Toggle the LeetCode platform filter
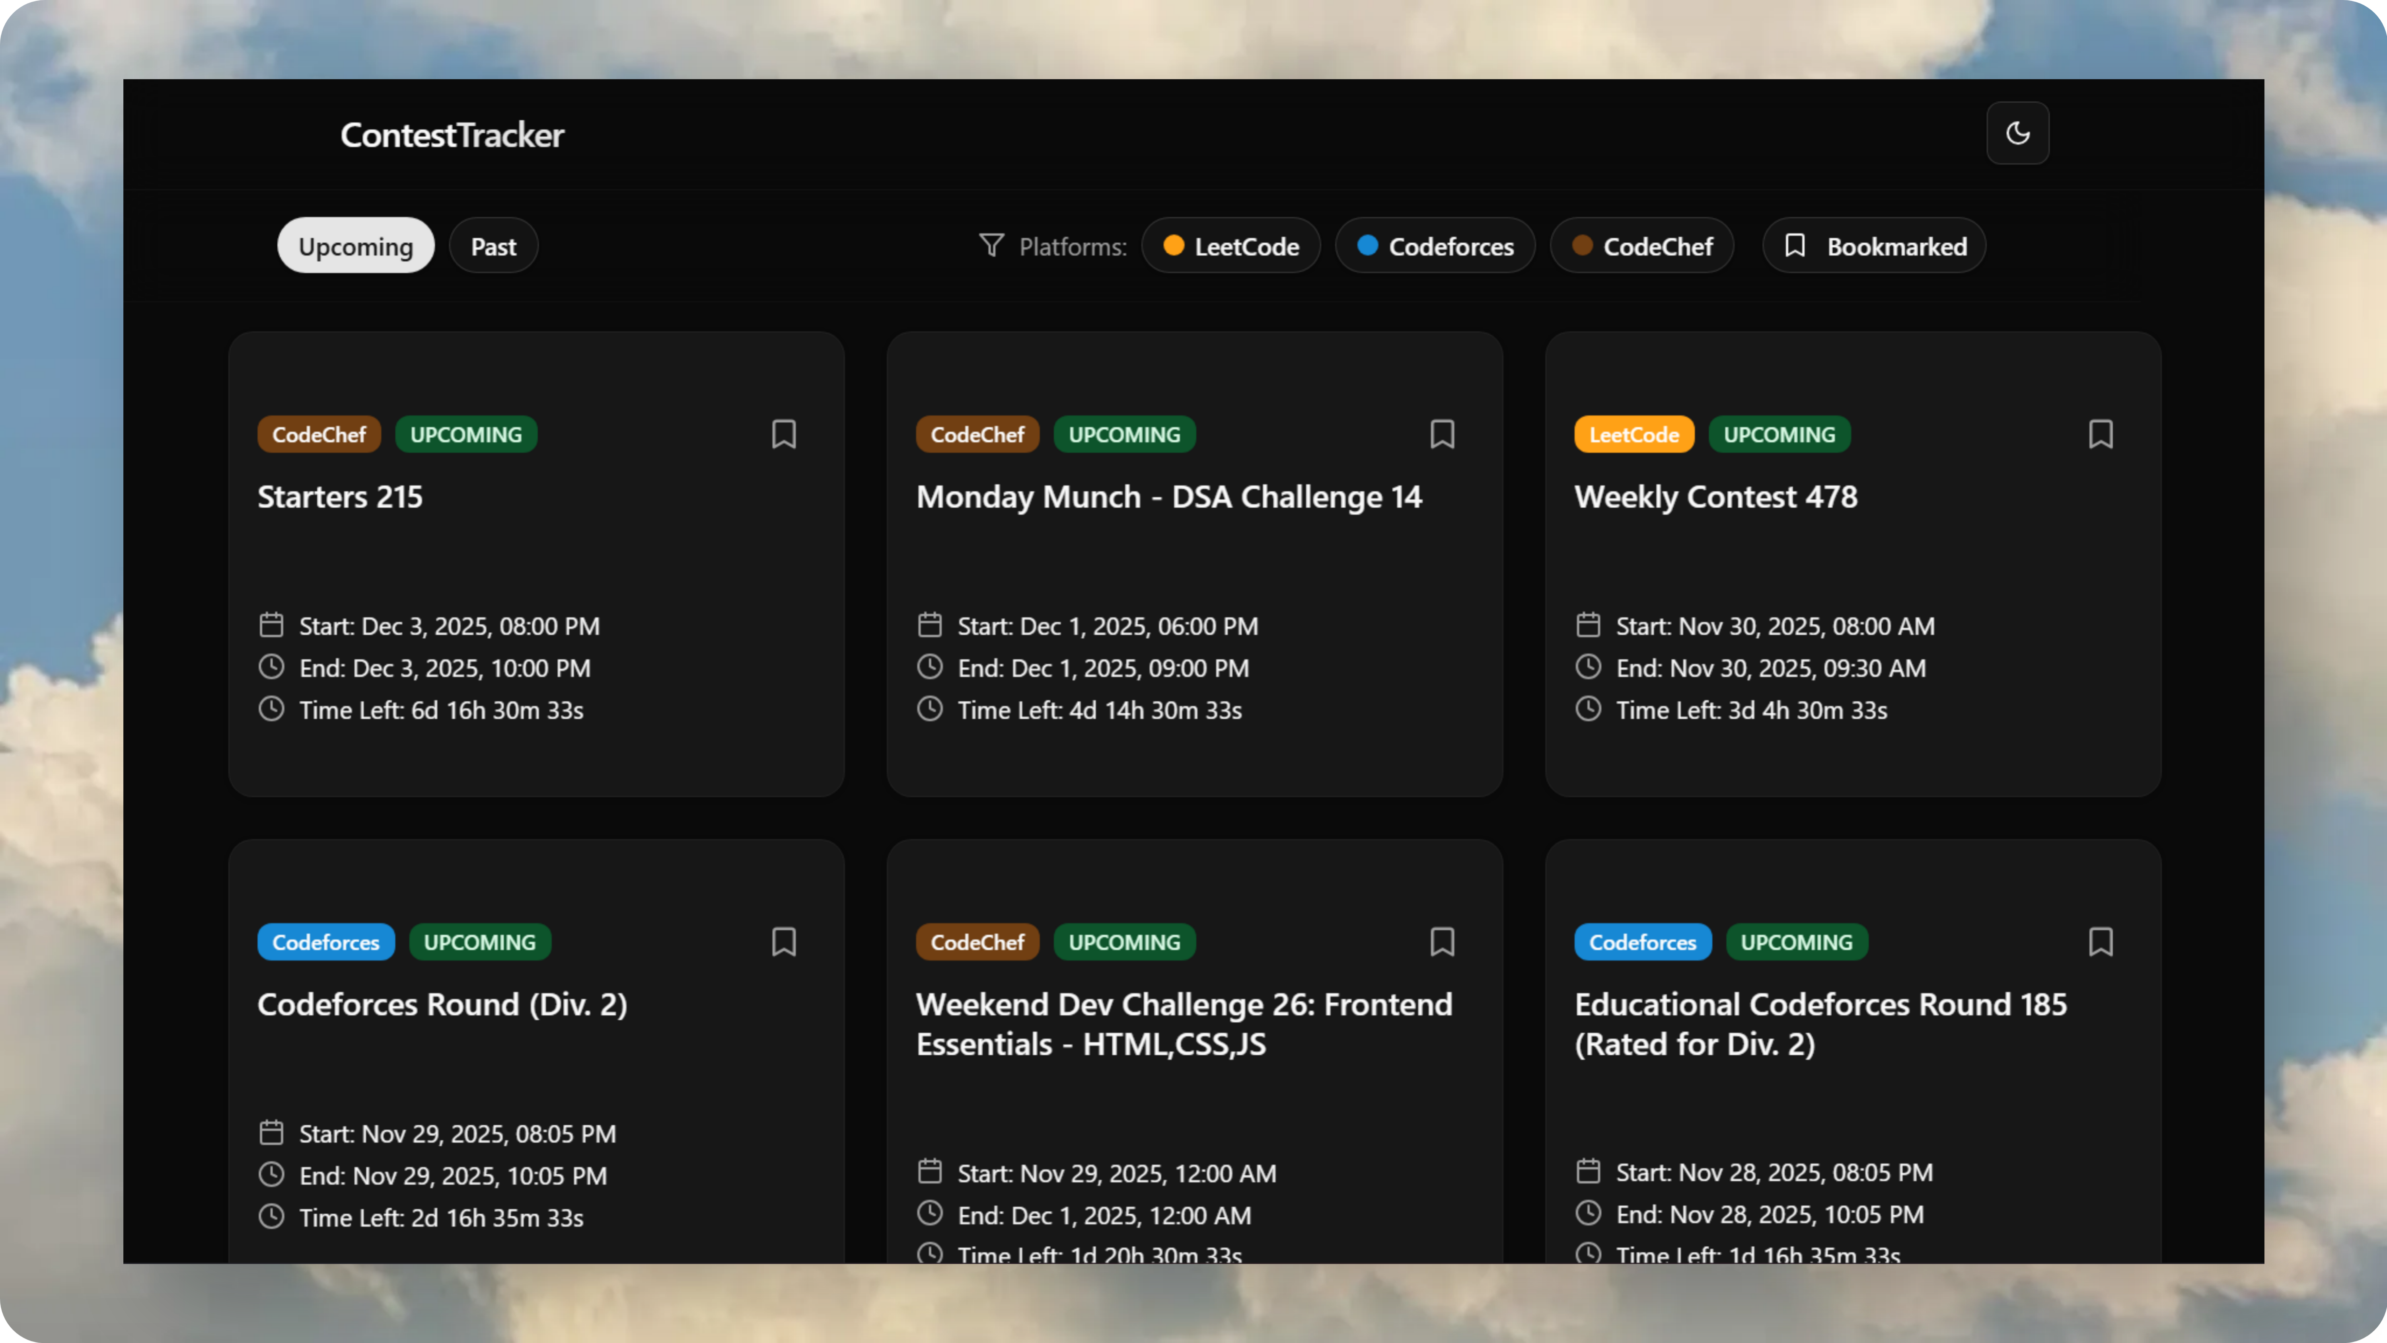Screen dimensions: 2387x1343 pos(1230,246)
